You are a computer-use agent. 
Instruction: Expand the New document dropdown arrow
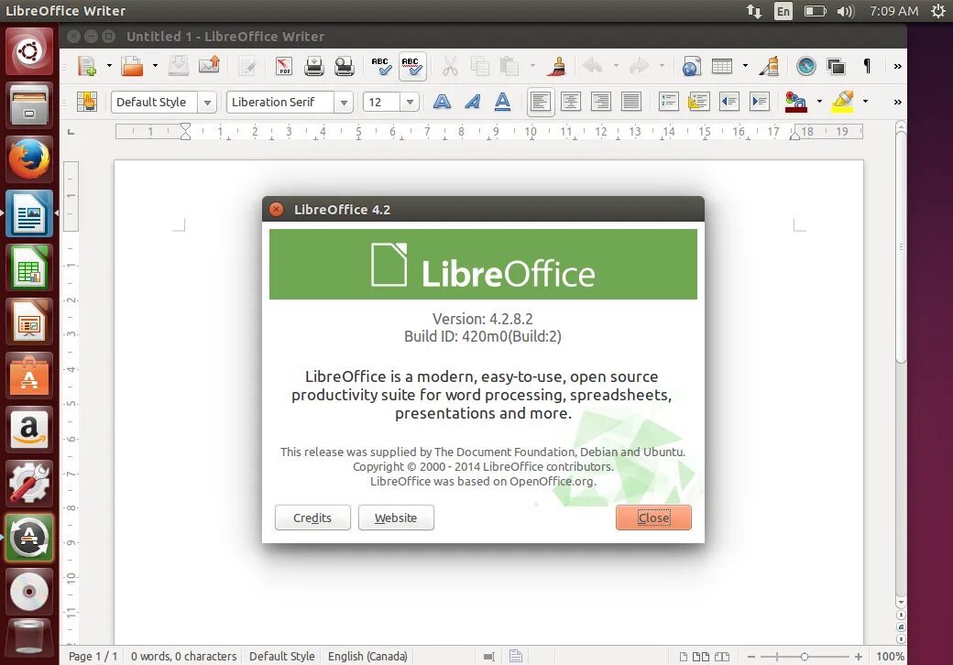[x=109, y=66]
